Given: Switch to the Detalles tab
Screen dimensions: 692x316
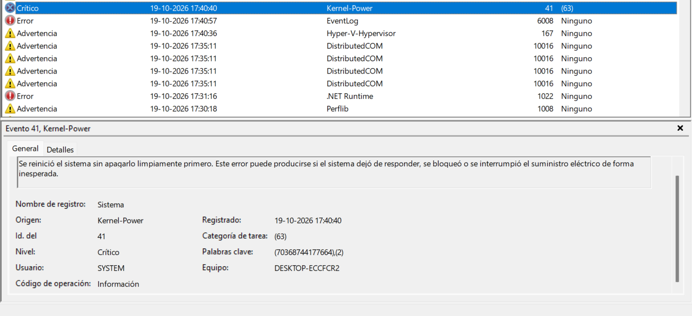Looking at the screenshot, I should 60,150.
